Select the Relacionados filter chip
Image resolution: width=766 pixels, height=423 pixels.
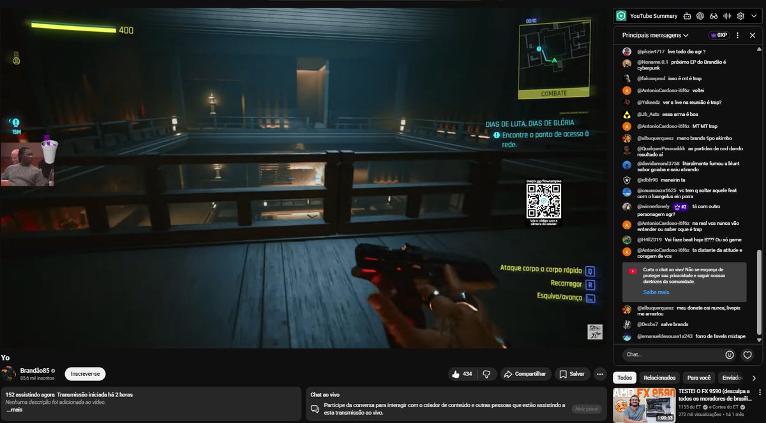659,378
